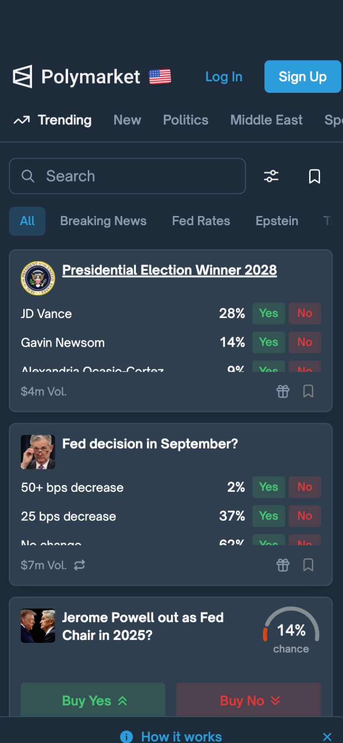Bookmark the Fed decision in September market

click(x=308, y=565)
